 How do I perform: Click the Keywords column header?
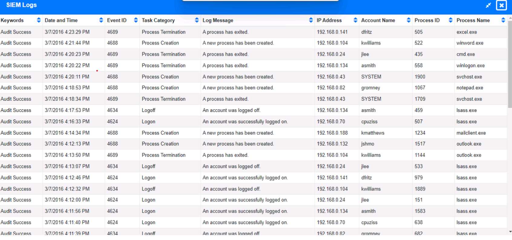pos(12,20)
